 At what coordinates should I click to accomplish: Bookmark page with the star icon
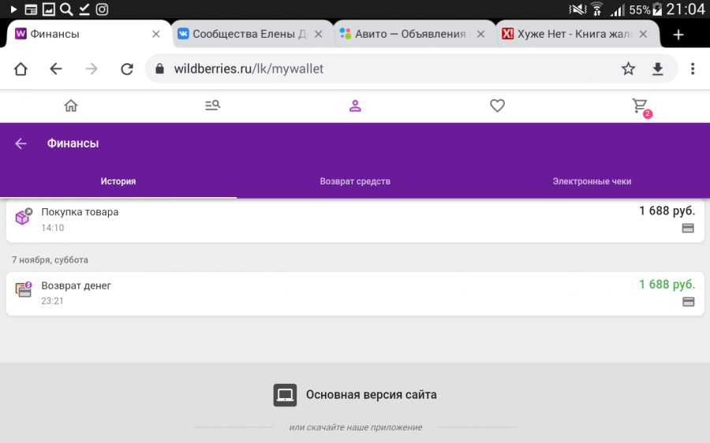(x=628, y=69)
